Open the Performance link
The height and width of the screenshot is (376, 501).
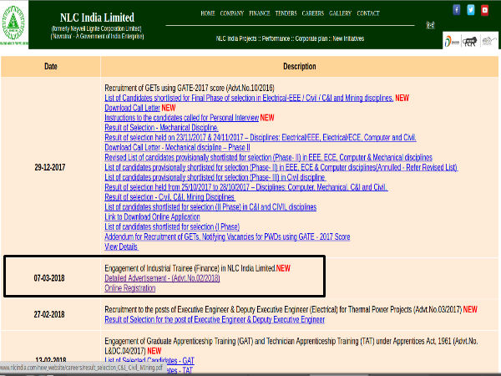(x=276, y=38)
